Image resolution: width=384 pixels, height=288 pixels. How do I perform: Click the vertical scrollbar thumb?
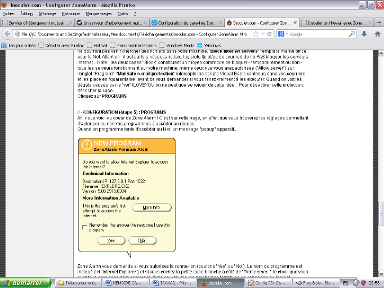coord(381,214)
